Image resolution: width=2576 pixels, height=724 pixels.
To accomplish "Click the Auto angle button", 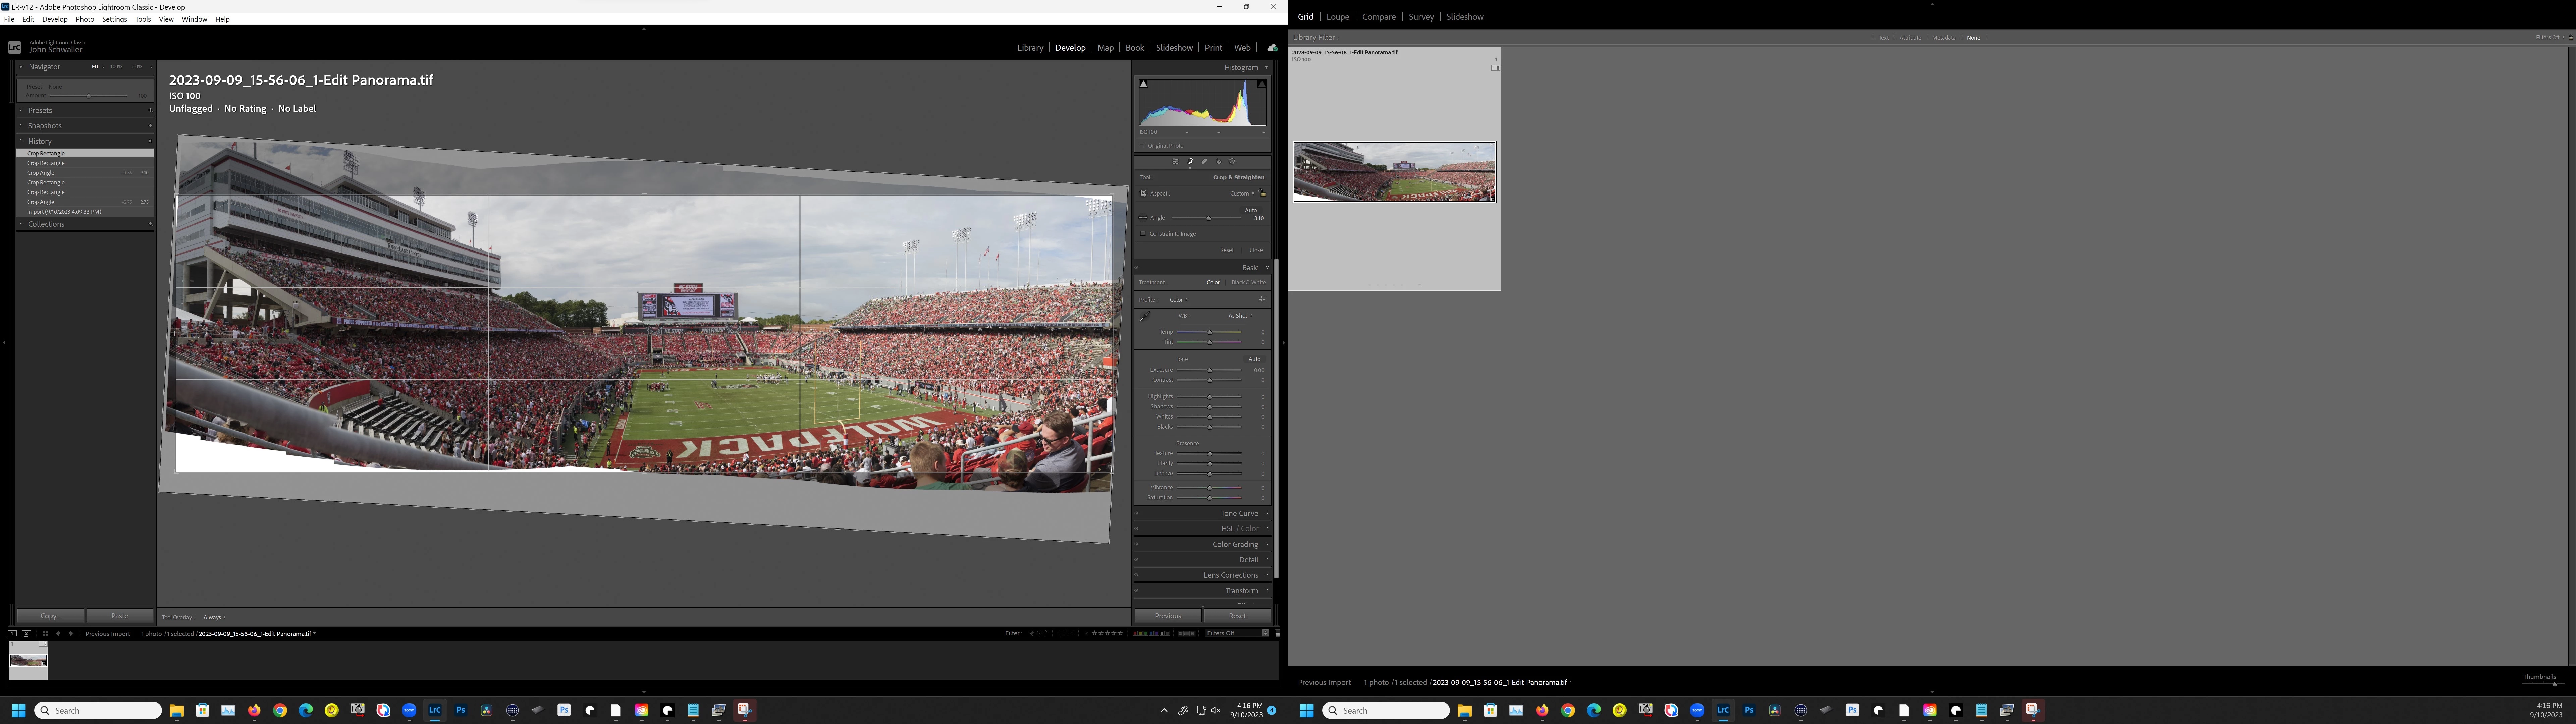I will point(1251,210).
